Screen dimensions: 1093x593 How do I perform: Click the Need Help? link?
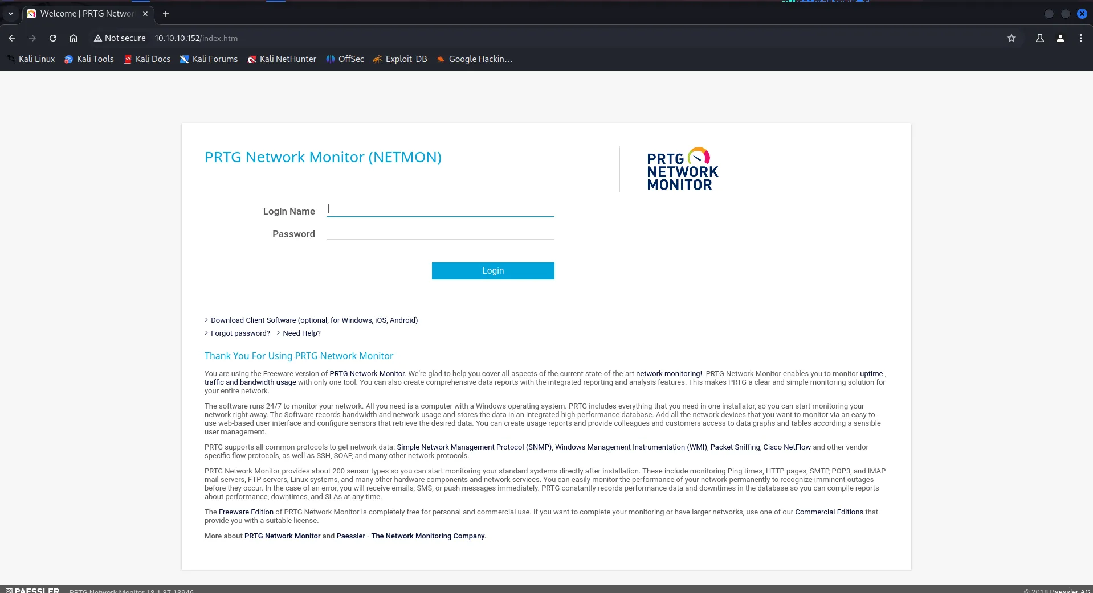(301, 333)
